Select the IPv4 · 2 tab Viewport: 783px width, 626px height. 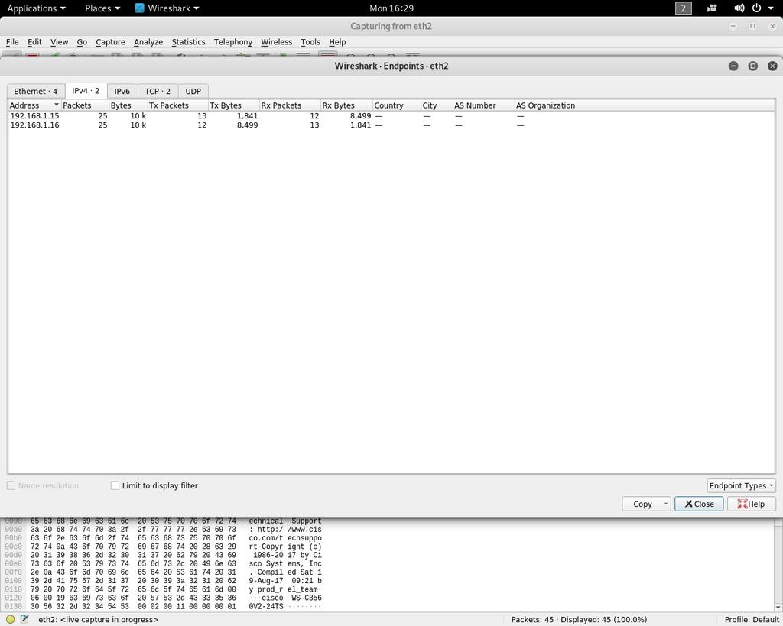coord(86,91)
